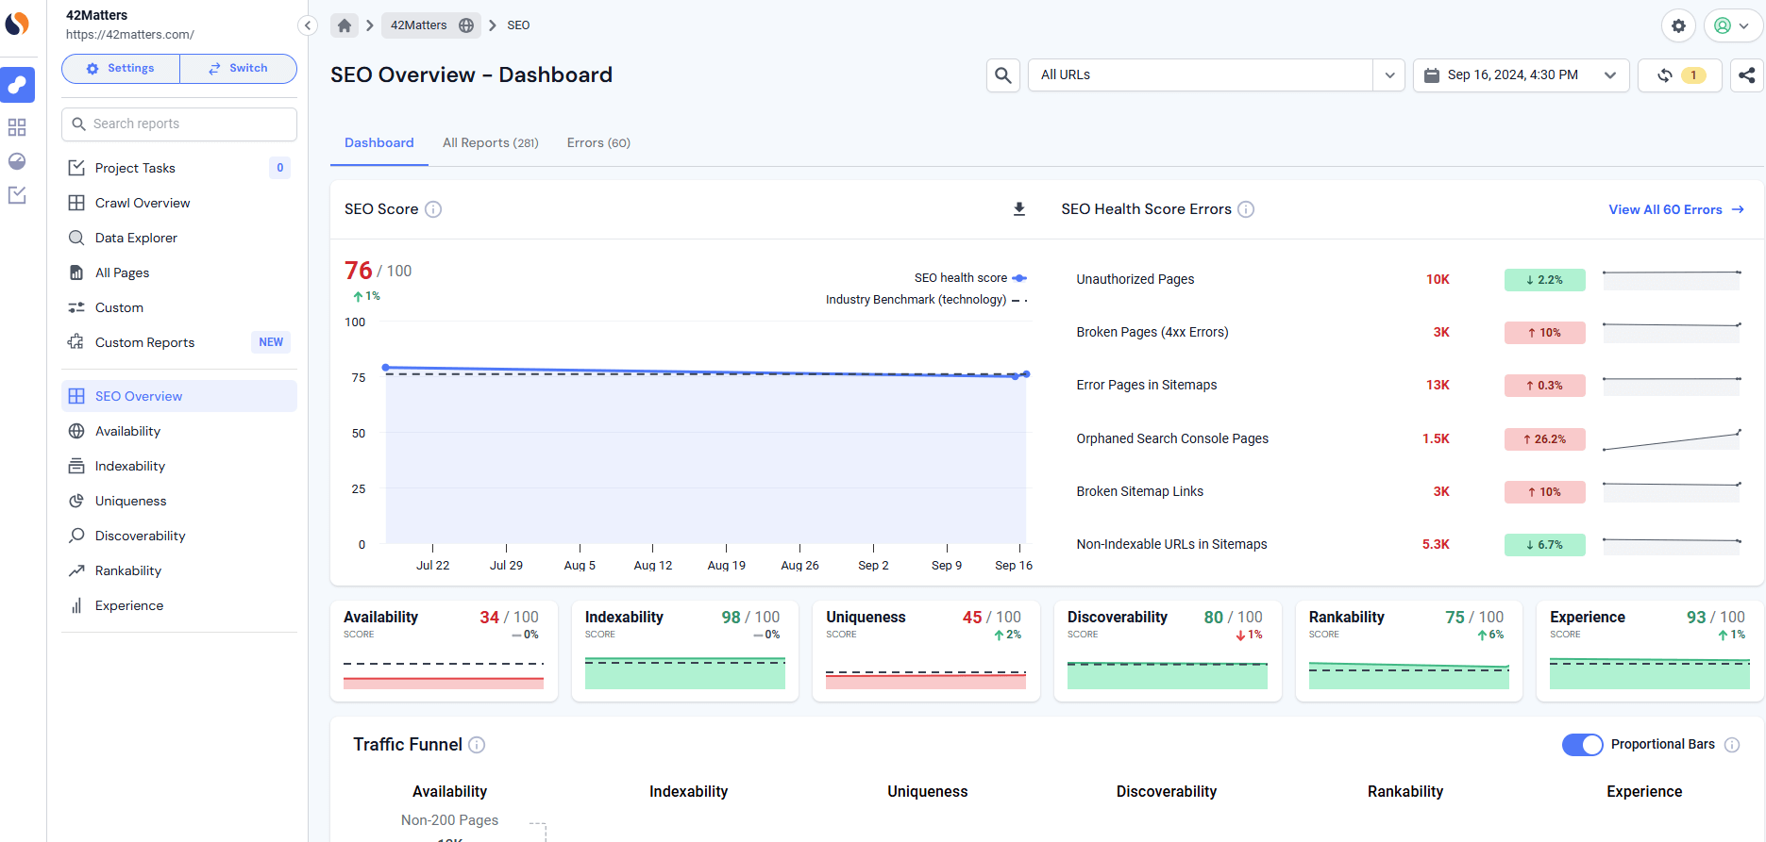Image resolution: width=1766 pixels, height=842 pixels.
Task: Open the Discoverability score card
Action: [x=1168, y=651]
